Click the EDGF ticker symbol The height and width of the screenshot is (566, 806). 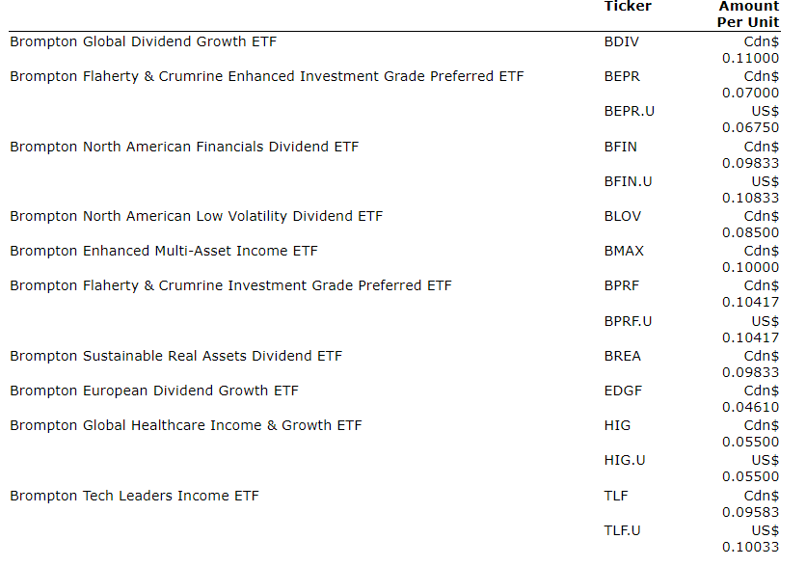click(623, 391)
